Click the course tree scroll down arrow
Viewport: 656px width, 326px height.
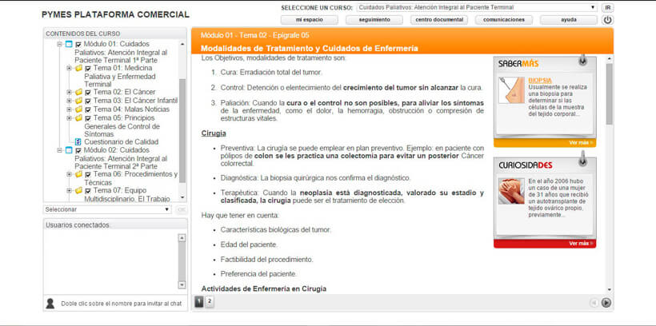[x=182, y=197]
